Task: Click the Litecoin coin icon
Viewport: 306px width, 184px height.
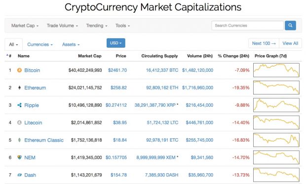Action: tap(19, 123)
